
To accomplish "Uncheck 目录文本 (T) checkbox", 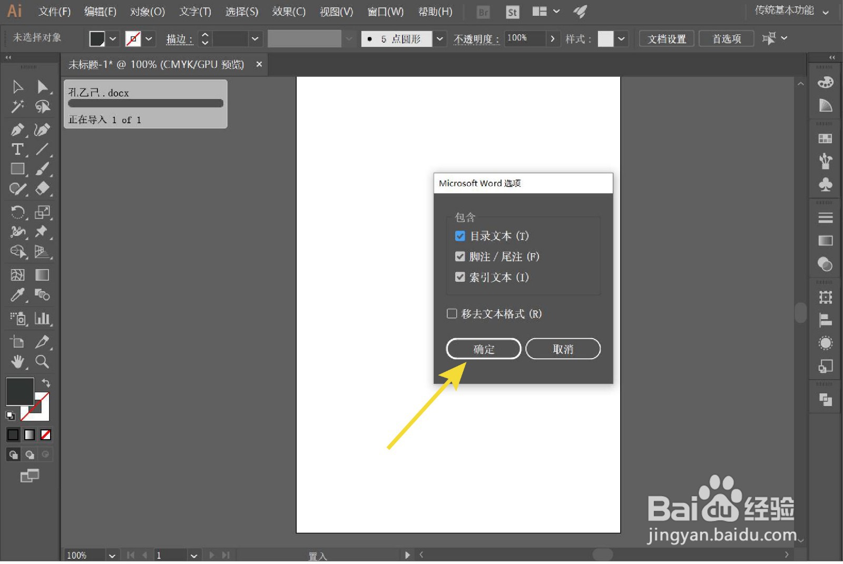I will pos(460,236).
